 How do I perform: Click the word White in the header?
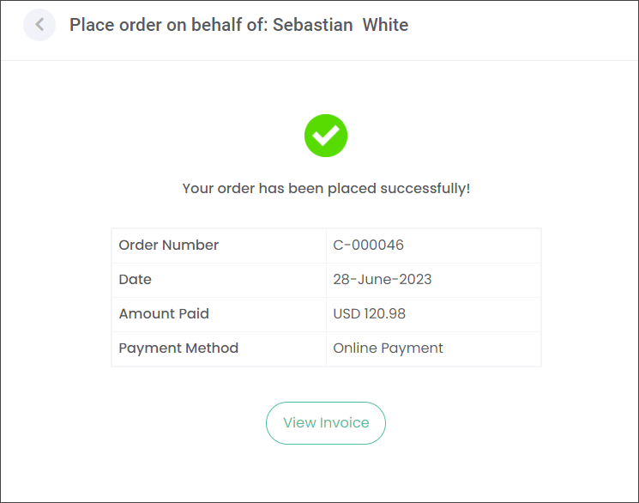385,25
